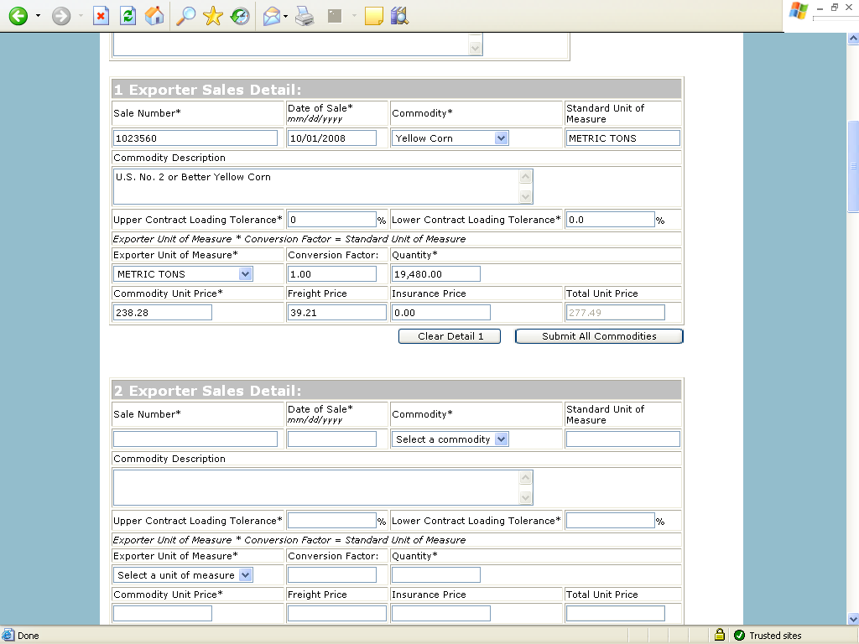859x644 pixels.
Task: Click the Freight Price field showing 39.21
Action: coord(336,313)
